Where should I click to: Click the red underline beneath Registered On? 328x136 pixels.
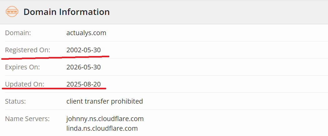pyautogui.click(x=55, y=57)
